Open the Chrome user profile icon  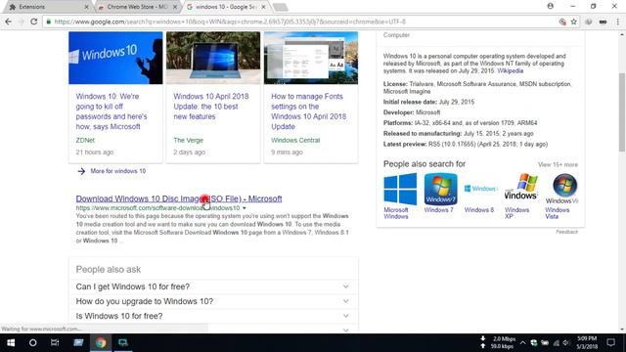point(550,6)
